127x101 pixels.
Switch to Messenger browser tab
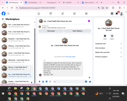point(14,3)
